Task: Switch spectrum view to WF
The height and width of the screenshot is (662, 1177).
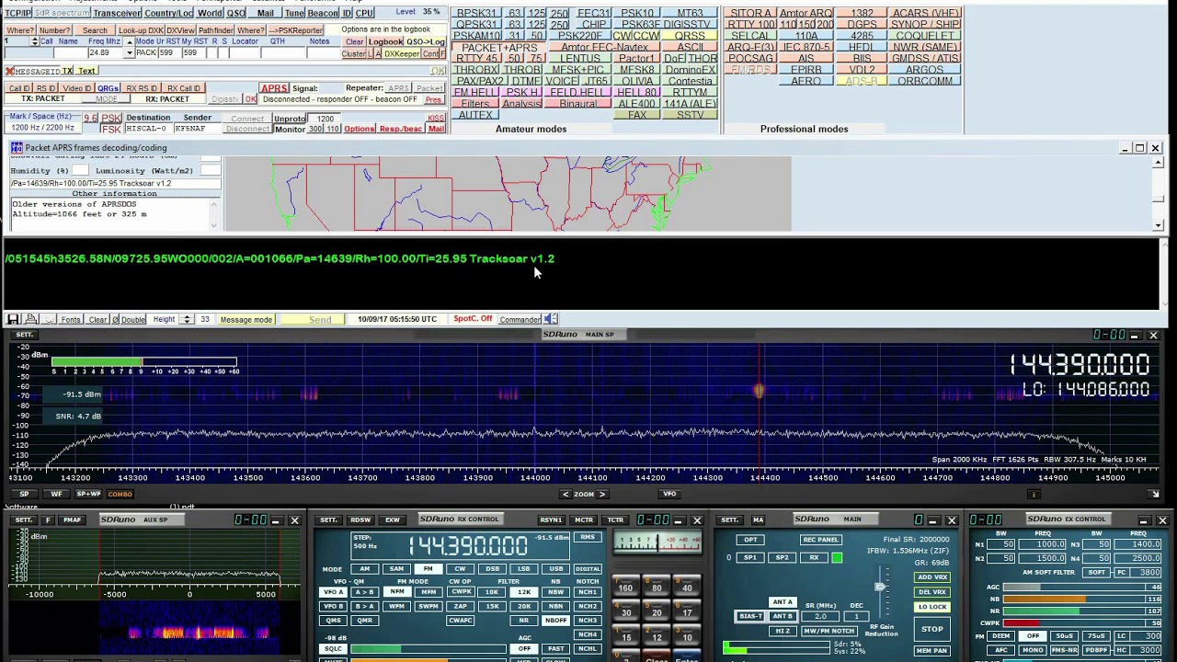Action: click(x=56, y=494)
